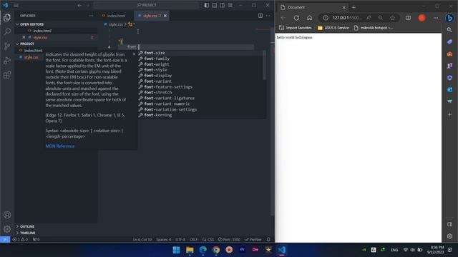
Task: Refresh the page in Edge browser
Action: coord(296,18)
